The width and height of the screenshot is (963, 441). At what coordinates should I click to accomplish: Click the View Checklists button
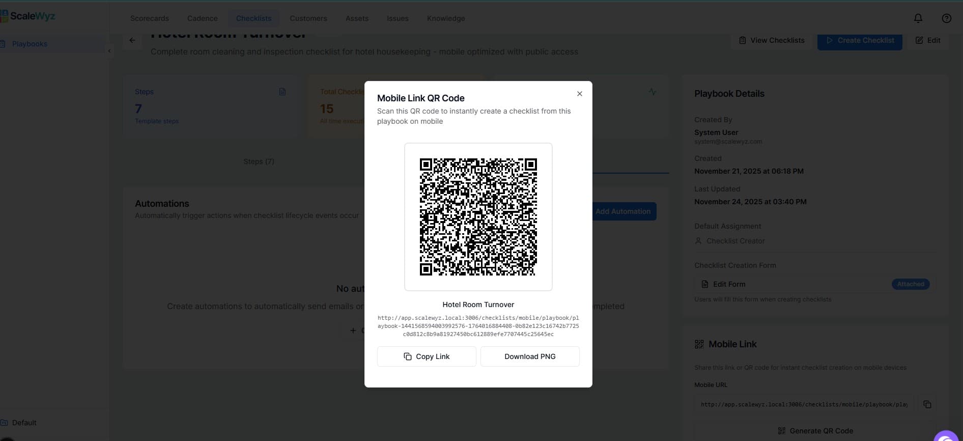tap(772, 40)
